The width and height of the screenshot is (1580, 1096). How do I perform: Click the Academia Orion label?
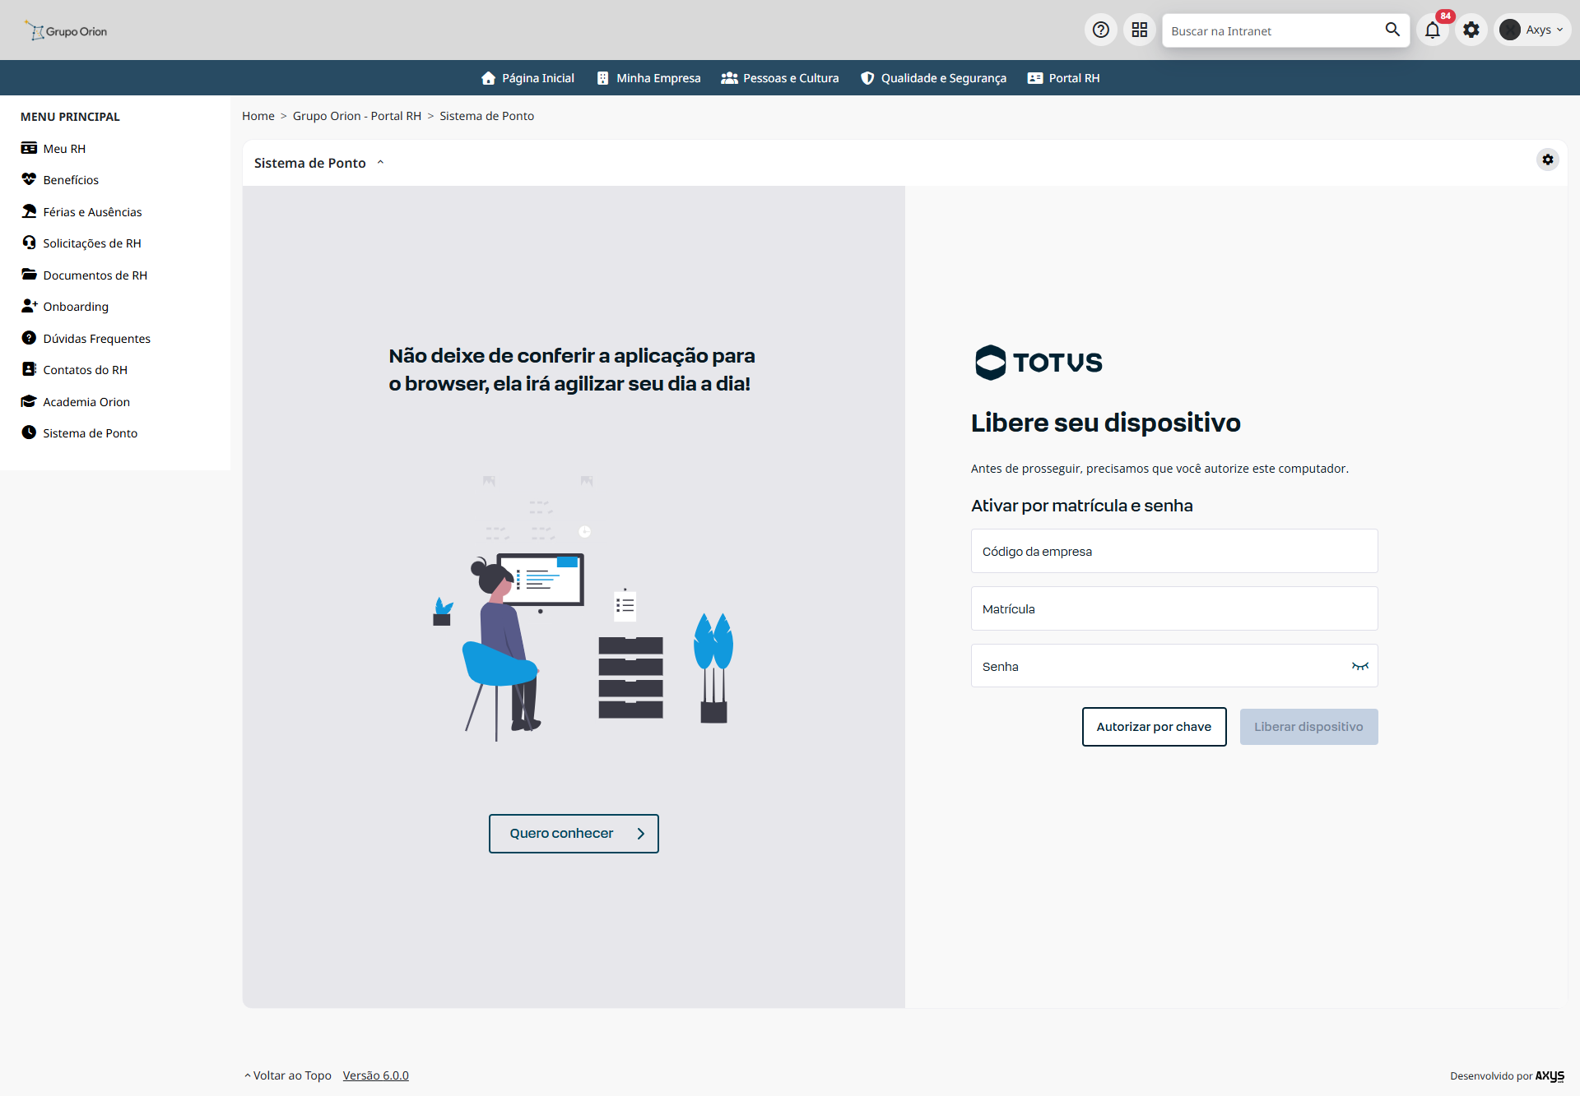point(86,402)
